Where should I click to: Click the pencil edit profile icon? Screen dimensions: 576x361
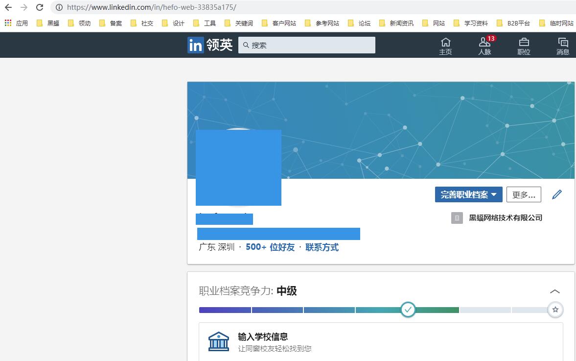[x=556, y=194]
